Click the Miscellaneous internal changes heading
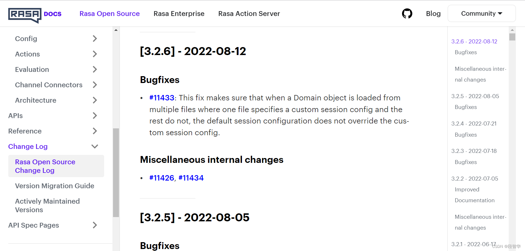The width and height of the screenshot is (525, 251). [212, 160]
